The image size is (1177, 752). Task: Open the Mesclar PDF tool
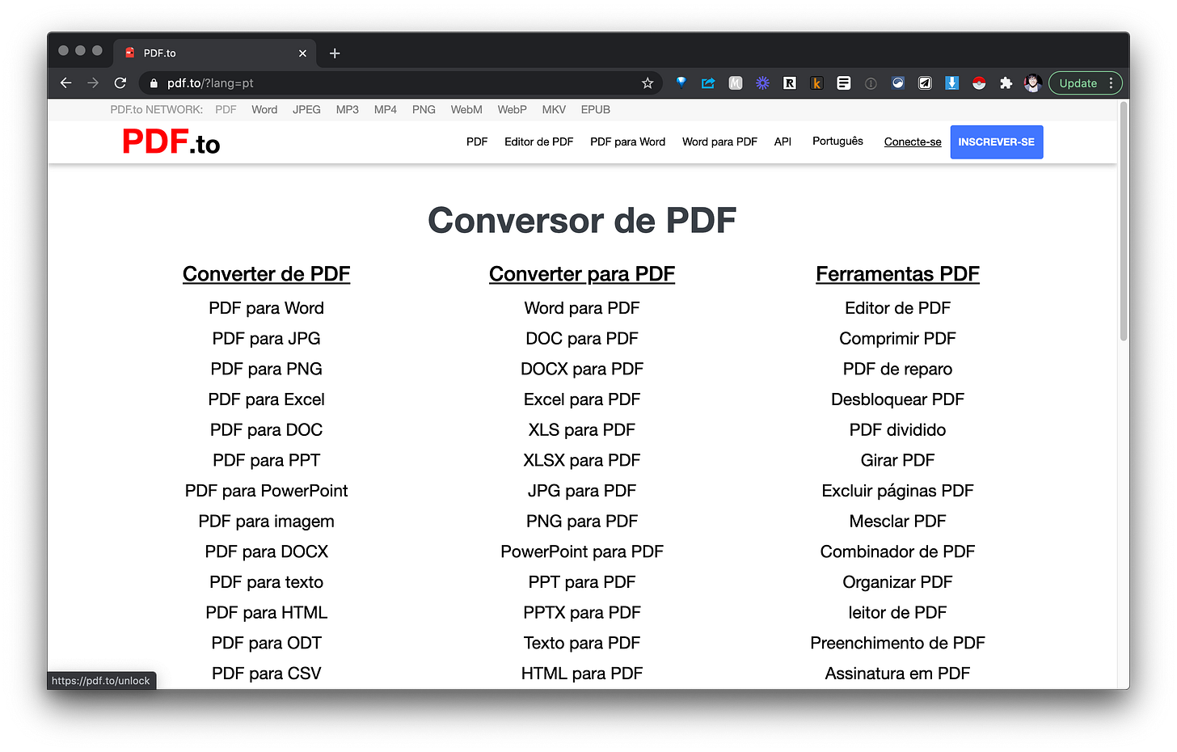click(x=897, y=522)
